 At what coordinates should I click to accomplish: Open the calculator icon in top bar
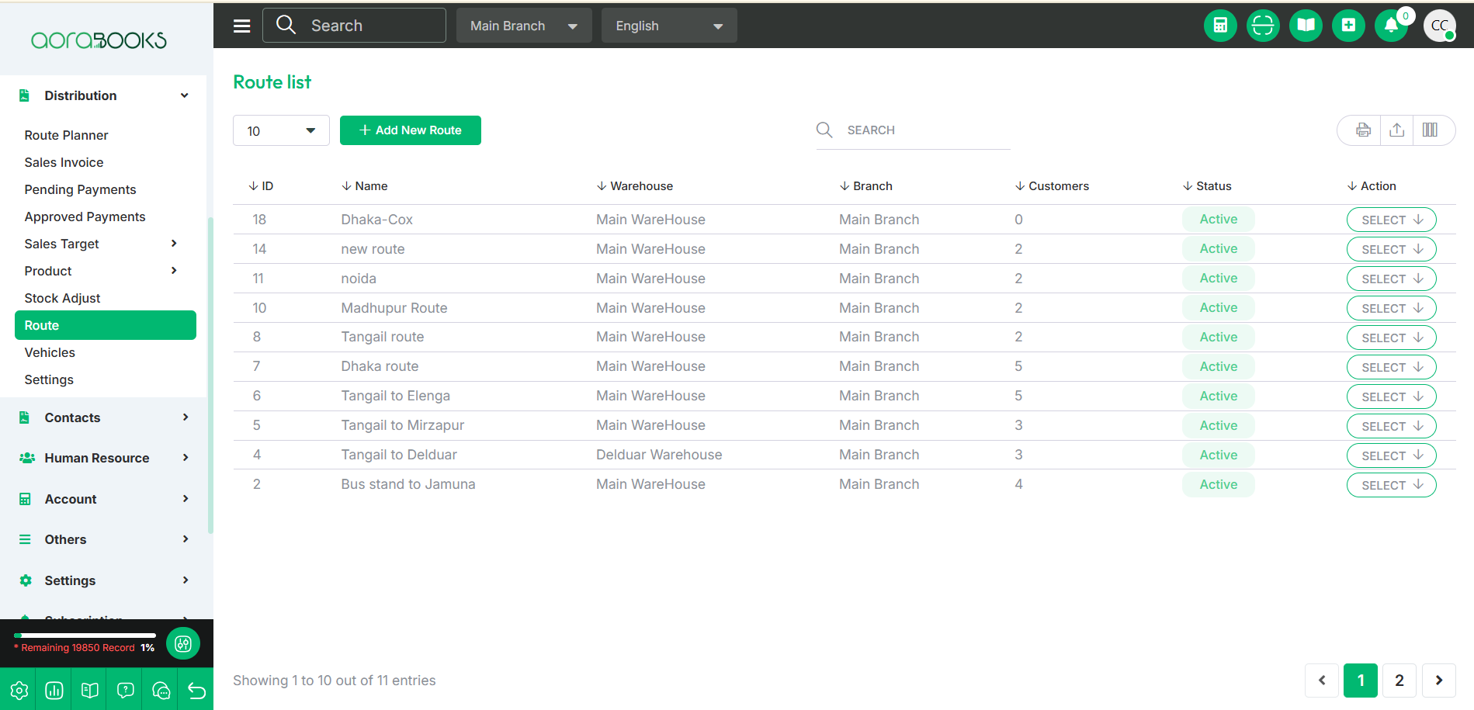pyautogui.click(x=1220, y=26)
